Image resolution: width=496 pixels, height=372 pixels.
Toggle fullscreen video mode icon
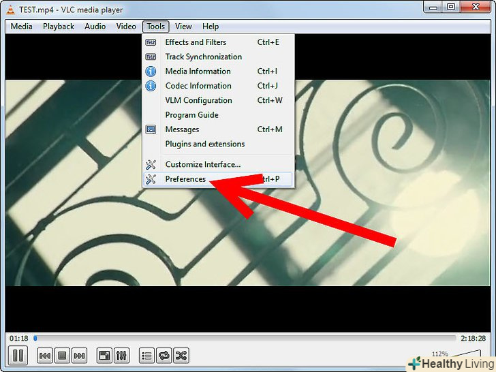click(x=104, y=356)
